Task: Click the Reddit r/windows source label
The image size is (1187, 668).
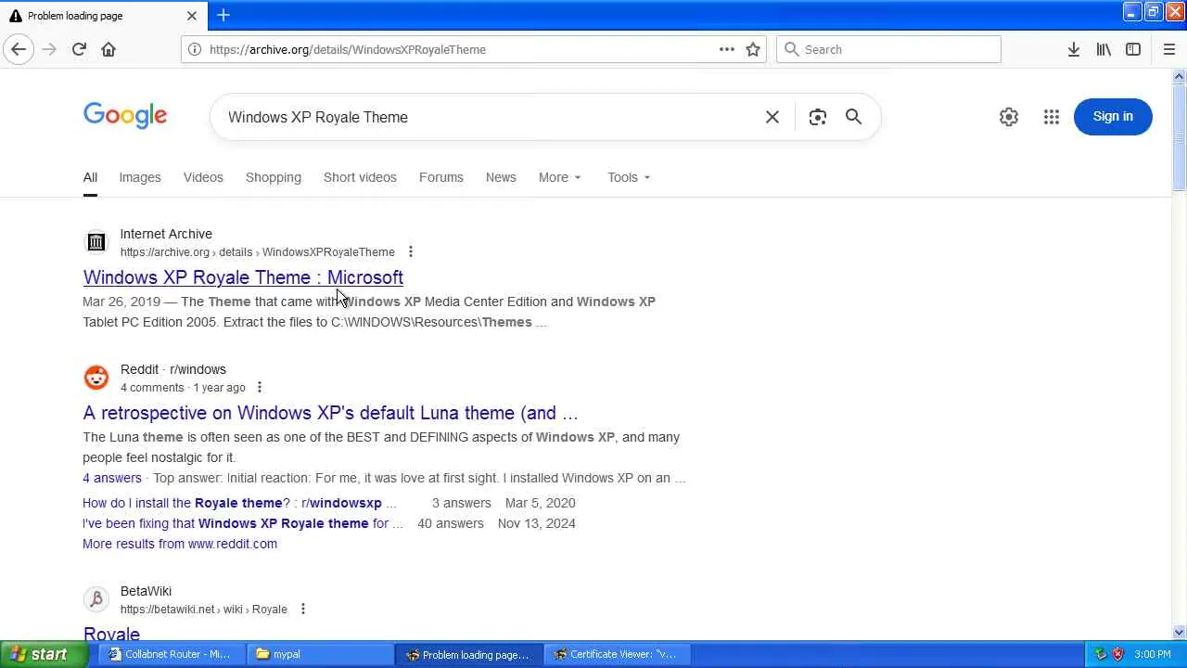Action: click(x=173, y=369)
